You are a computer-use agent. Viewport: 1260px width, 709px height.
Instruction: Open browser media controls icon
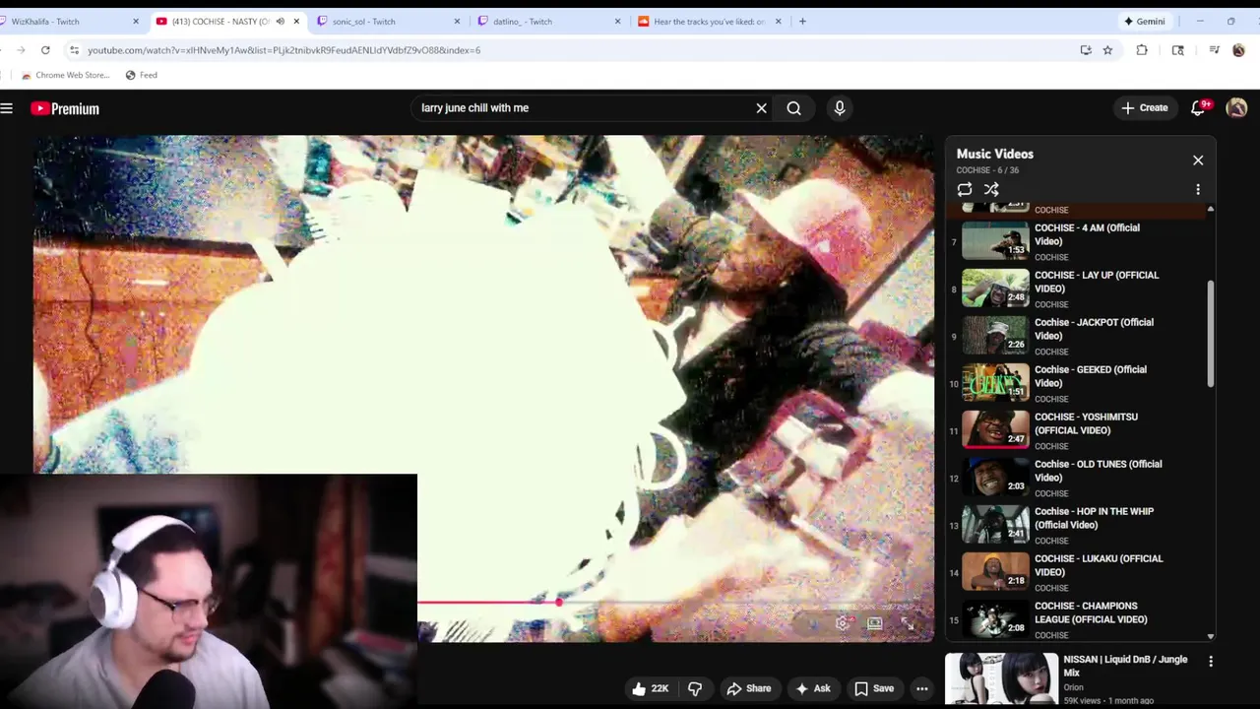1215,50
